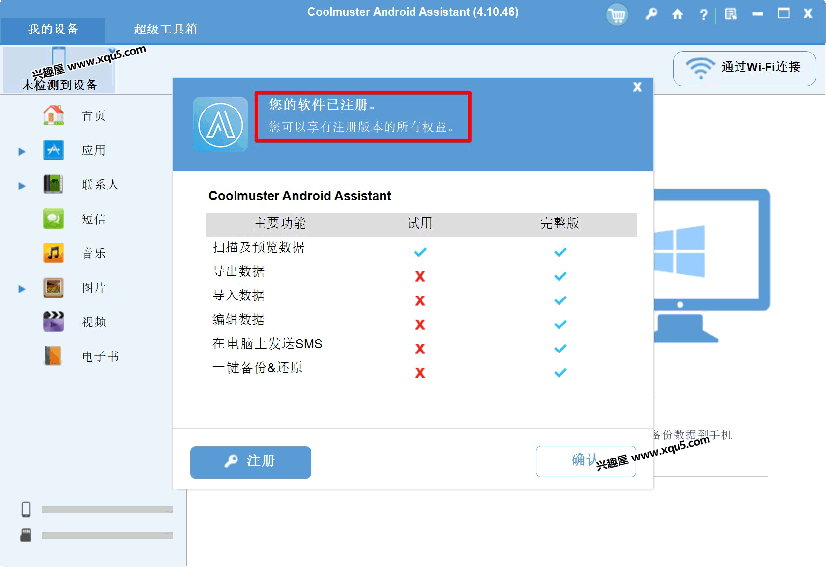
Task: Open 短信 in the sidebar
Action: 93,219
